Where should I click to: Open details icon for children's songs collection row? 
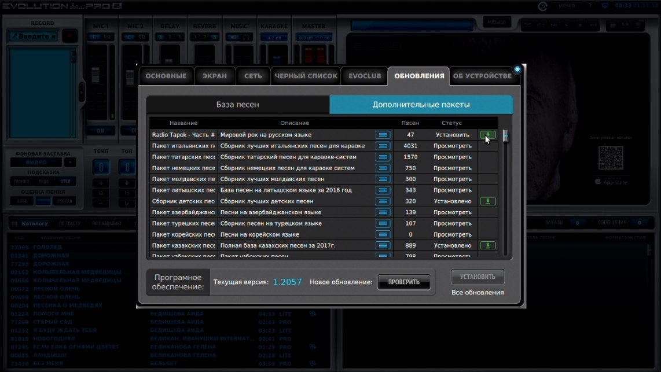[x=383, y=201]
